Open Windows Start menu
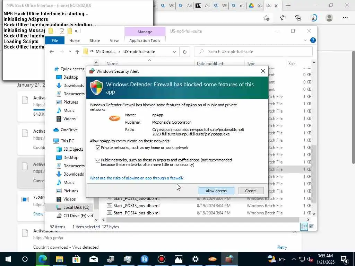 (8, 259)
